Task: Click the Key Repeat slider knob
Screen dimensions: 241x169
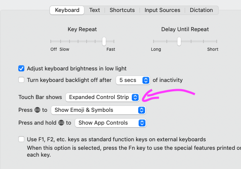Action: [104, 41]
